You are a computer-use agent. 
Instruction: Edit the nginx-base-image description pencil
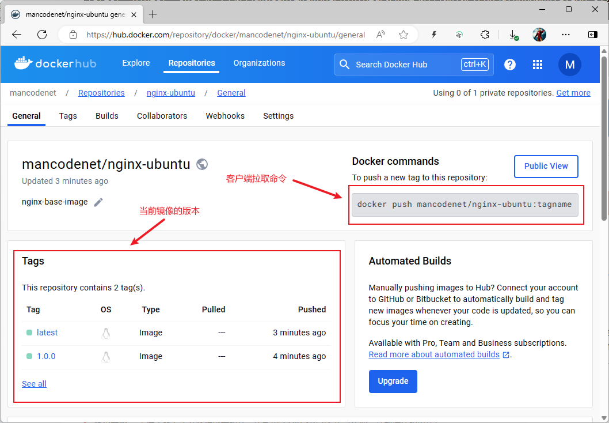click(x=99, y=202)
